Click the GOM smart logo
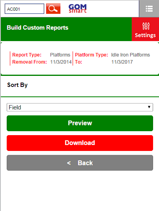This screenshot has height=211, width=159. pyautogui.click(x=78, y=9)
